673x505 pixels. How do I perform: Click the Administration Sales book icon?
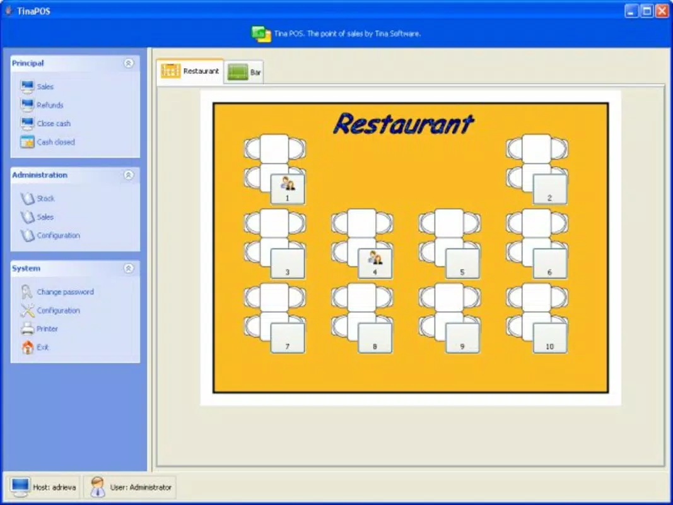[x=27, y=217]
